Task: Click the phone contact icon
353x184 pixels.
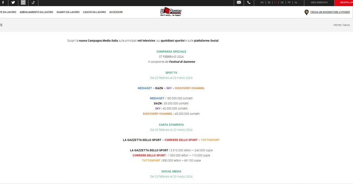Action: coord(249,3)
